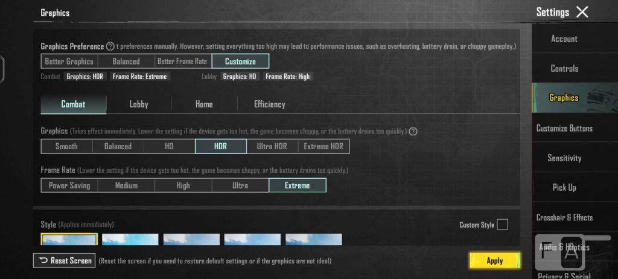Choose Better Graphics preference preset

(x=69, y=62)
